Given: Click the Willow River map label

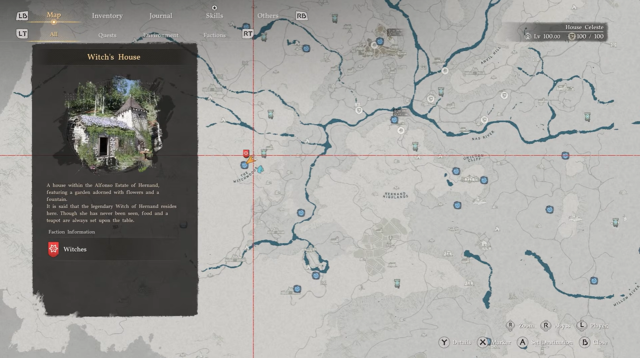Looking at the screenshot, I should [627, 295].
